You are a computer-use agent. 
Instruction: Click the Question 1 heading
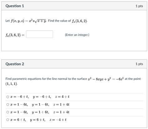15,6
